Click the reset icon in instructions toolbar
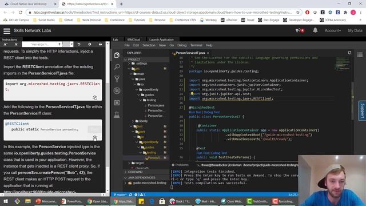Image resolution: width=366 pixels, height=206 pixels. tap(79, 44)
